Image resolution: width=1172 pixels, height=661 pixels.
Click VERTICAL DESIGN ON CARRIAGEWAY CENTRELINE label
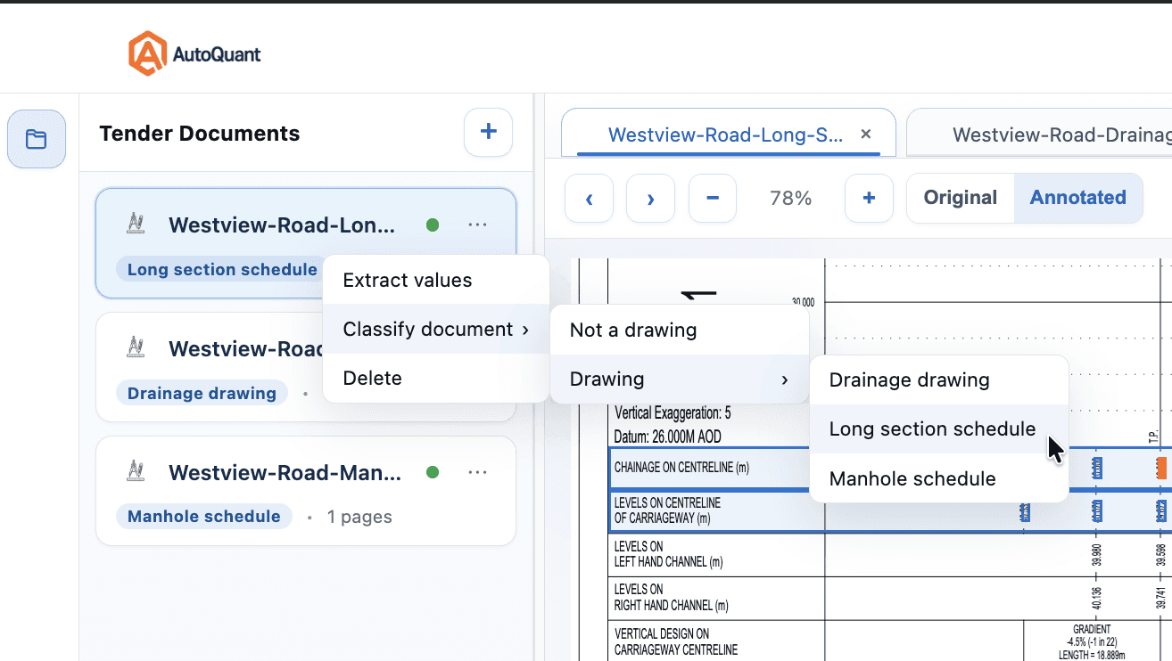tap(676, 641)
